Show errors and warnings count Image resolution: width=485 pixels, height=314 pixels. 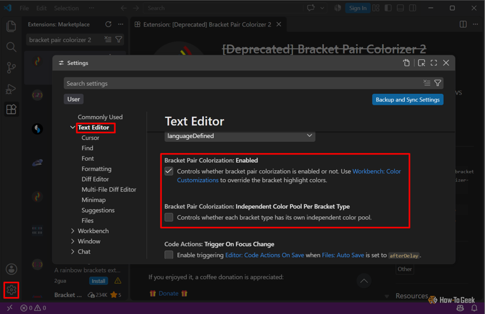(33, 308)
